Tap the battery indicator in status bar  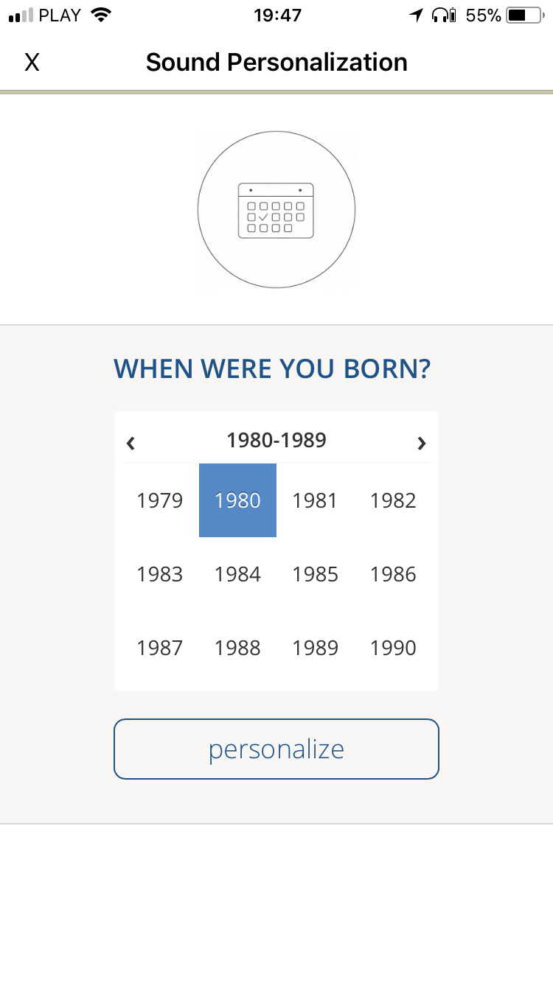[x=525, y=15]
